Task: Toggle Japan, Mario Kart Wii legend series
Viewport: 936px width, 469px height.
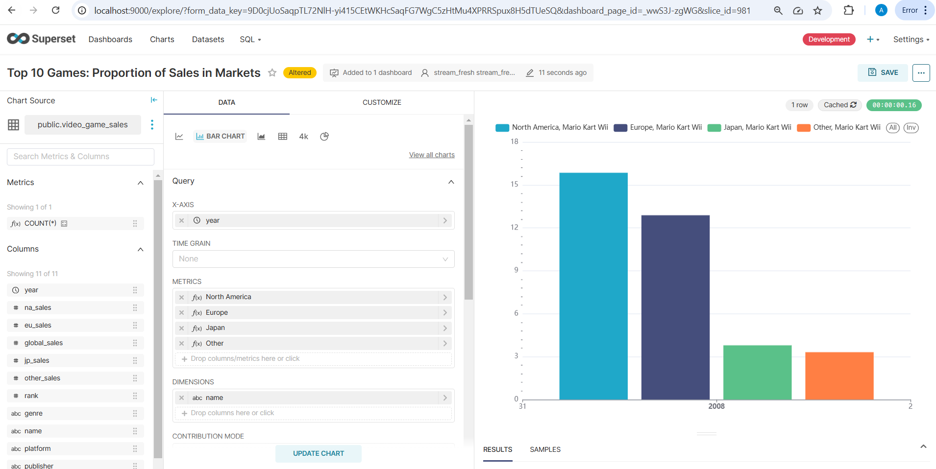Action: (x=749, y=127)
